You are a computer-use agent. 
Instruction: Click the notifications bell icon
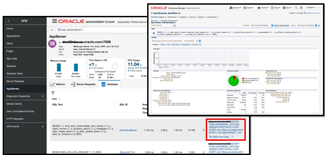tap(301, 7)
